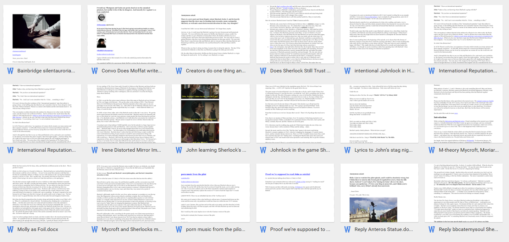Click the file name "Bainbridge silentauroria..."
Viewport: 509px width, 242px height.
(46, 71)
